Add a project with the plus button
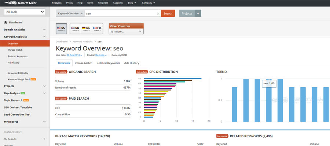 (x=198, y=14)
